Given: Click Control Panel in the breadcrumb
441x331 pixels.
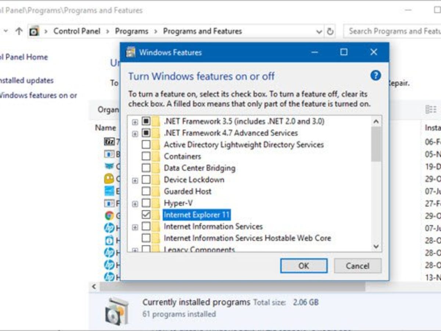Looking at the screenshot, I should click(x=77, y=31).
